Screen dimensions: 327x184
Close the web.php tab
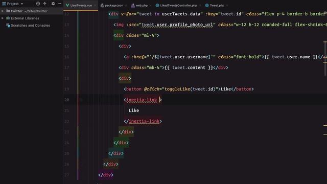coord(150,6)
